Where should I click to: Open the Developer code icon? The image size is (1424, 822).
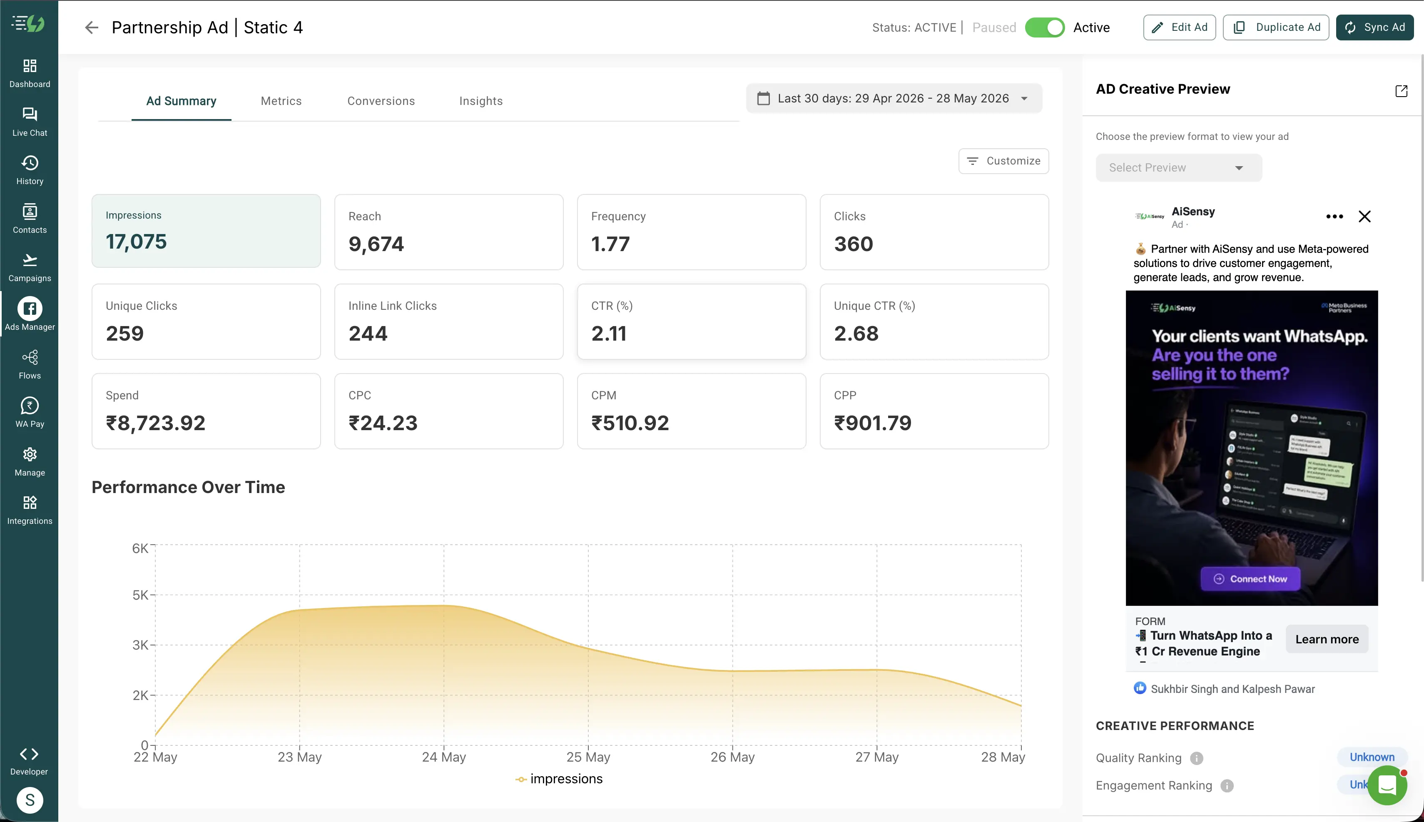pyautogui.click(x=29, y=754)
